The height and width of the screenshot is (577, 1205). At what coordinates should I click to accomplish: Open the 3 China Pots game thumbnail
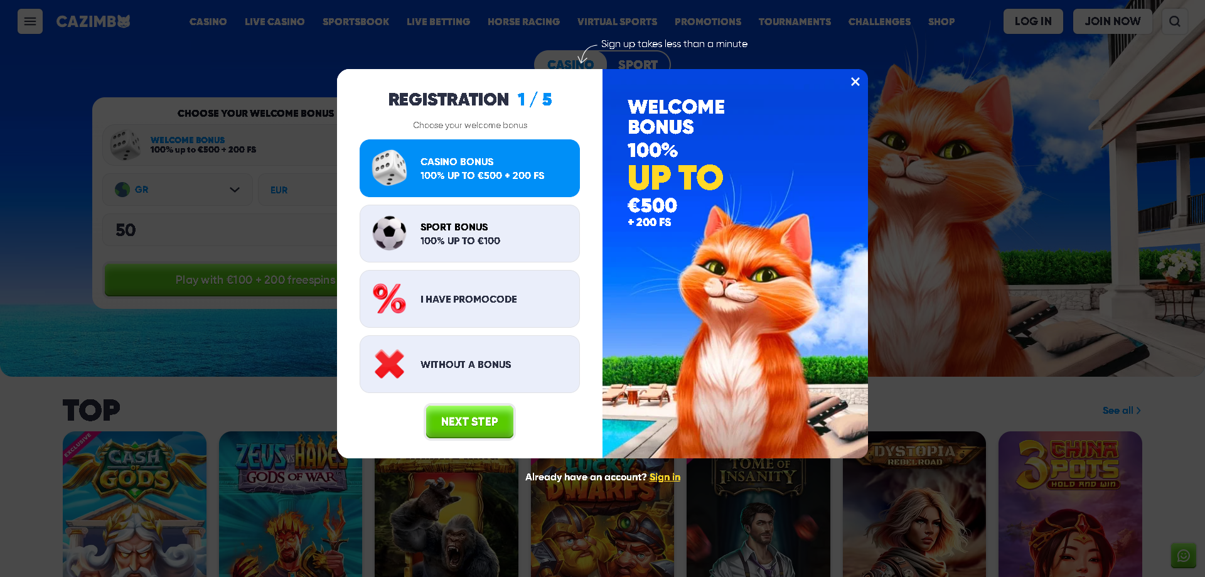[x=1070, y=504]
